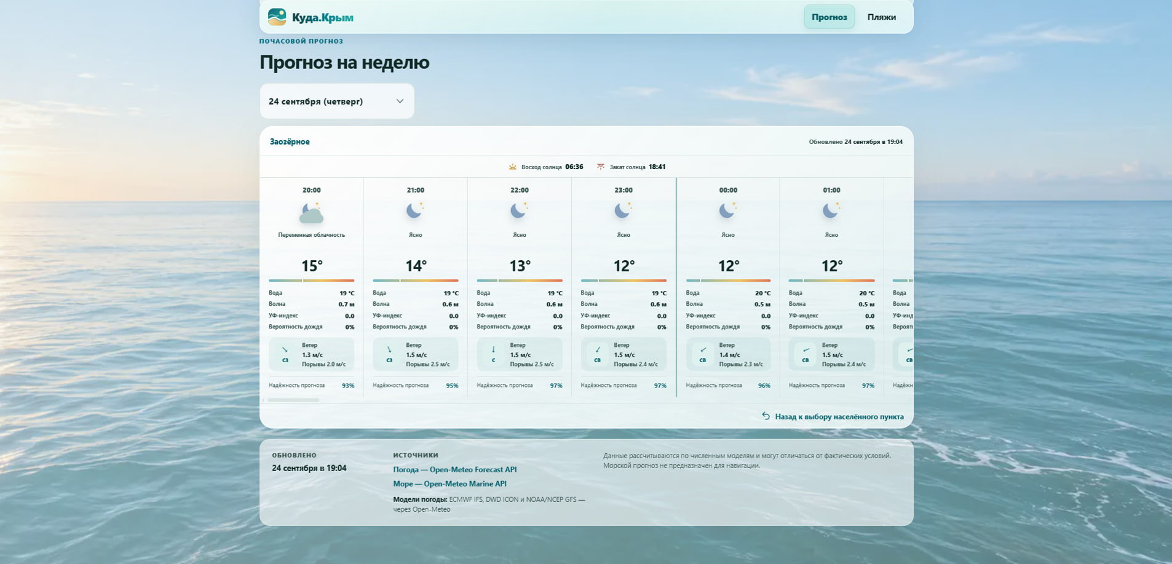Click the wind direction arrow icon at 01:00
The width and height of the screenshot is (1172, 564).
[x=806, y=349]
